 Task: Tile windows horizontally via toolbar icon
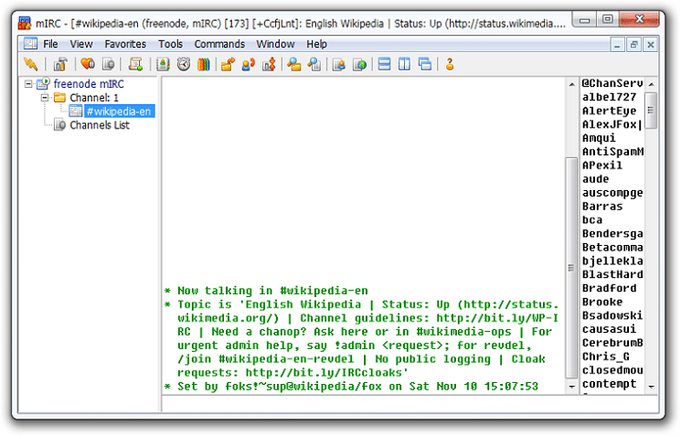pyautogui.click(x=384, y=64)
